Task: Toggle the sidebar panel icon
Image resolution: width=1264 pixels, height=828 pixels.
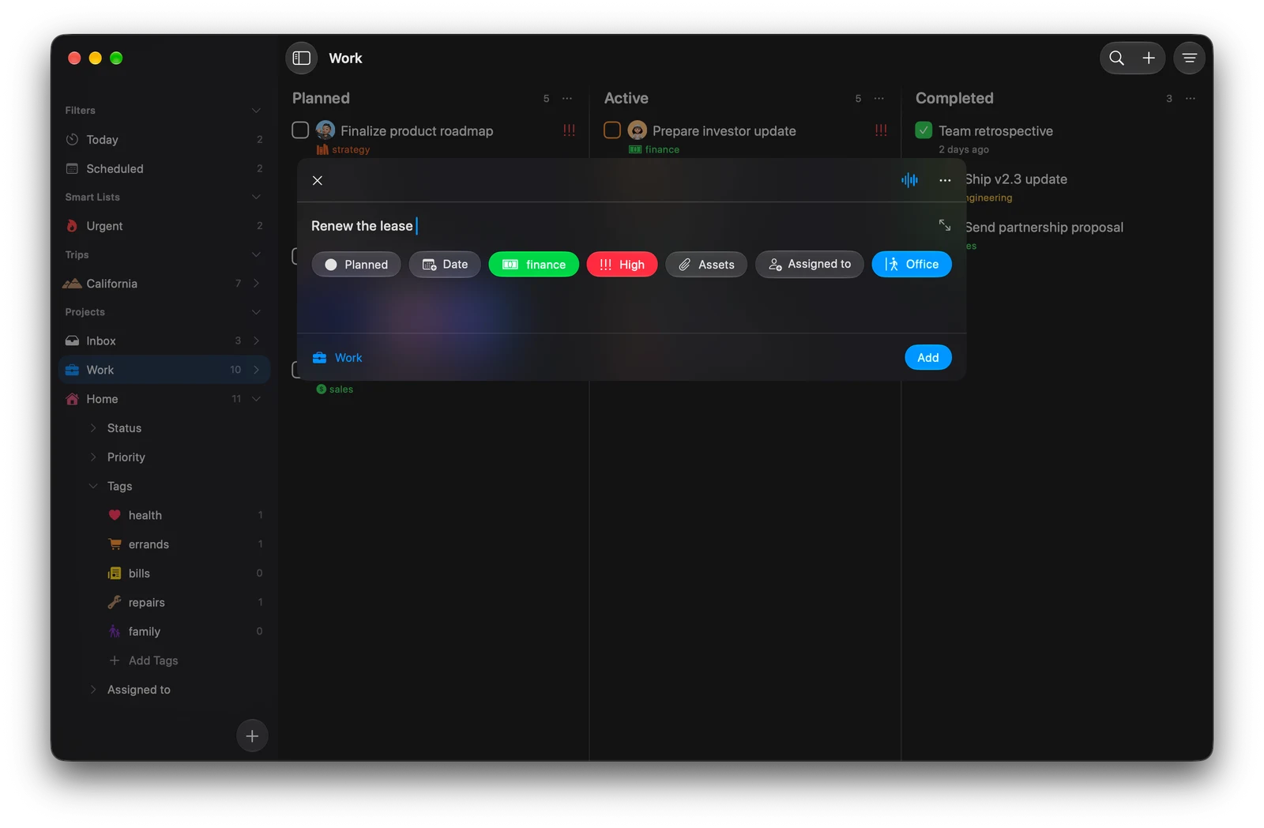Action: 301,58
